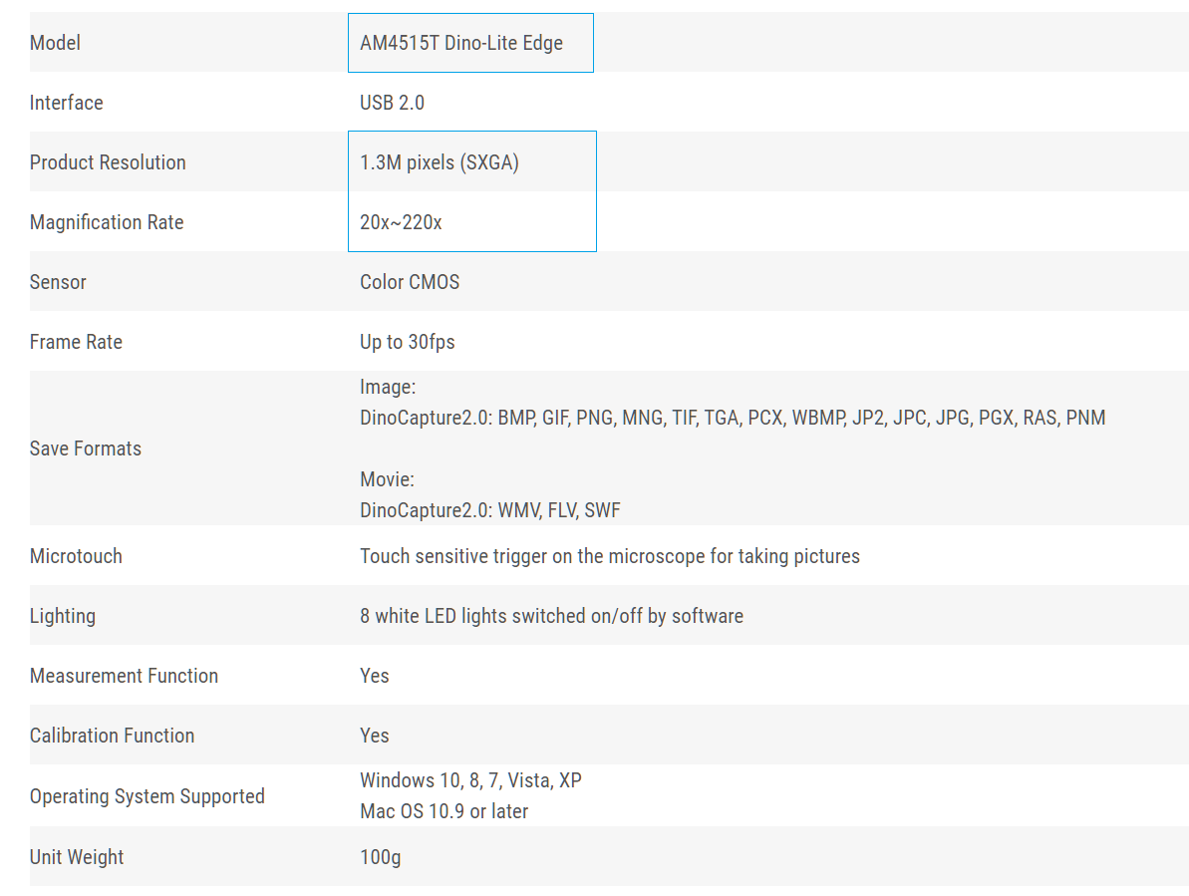This screenshot has width=1189, height=896.
Task: Click the Up to 30fps frame rate text
Action: 408,343
